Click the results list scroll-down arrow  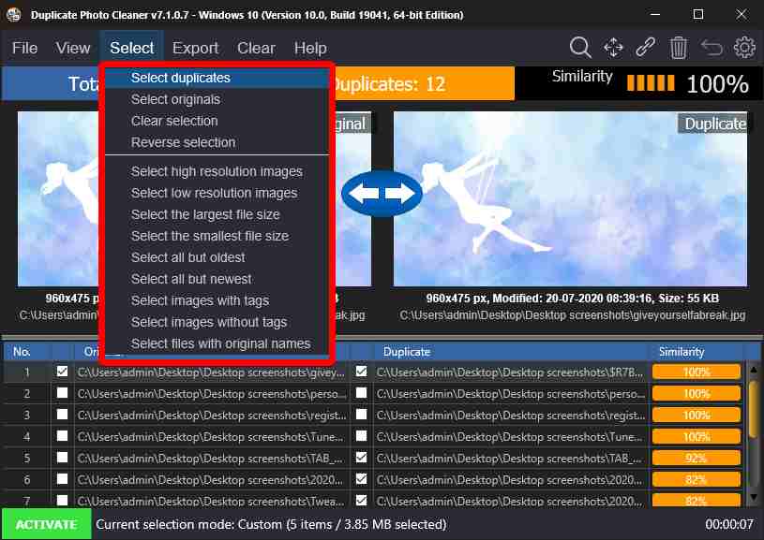pos(754,497)
